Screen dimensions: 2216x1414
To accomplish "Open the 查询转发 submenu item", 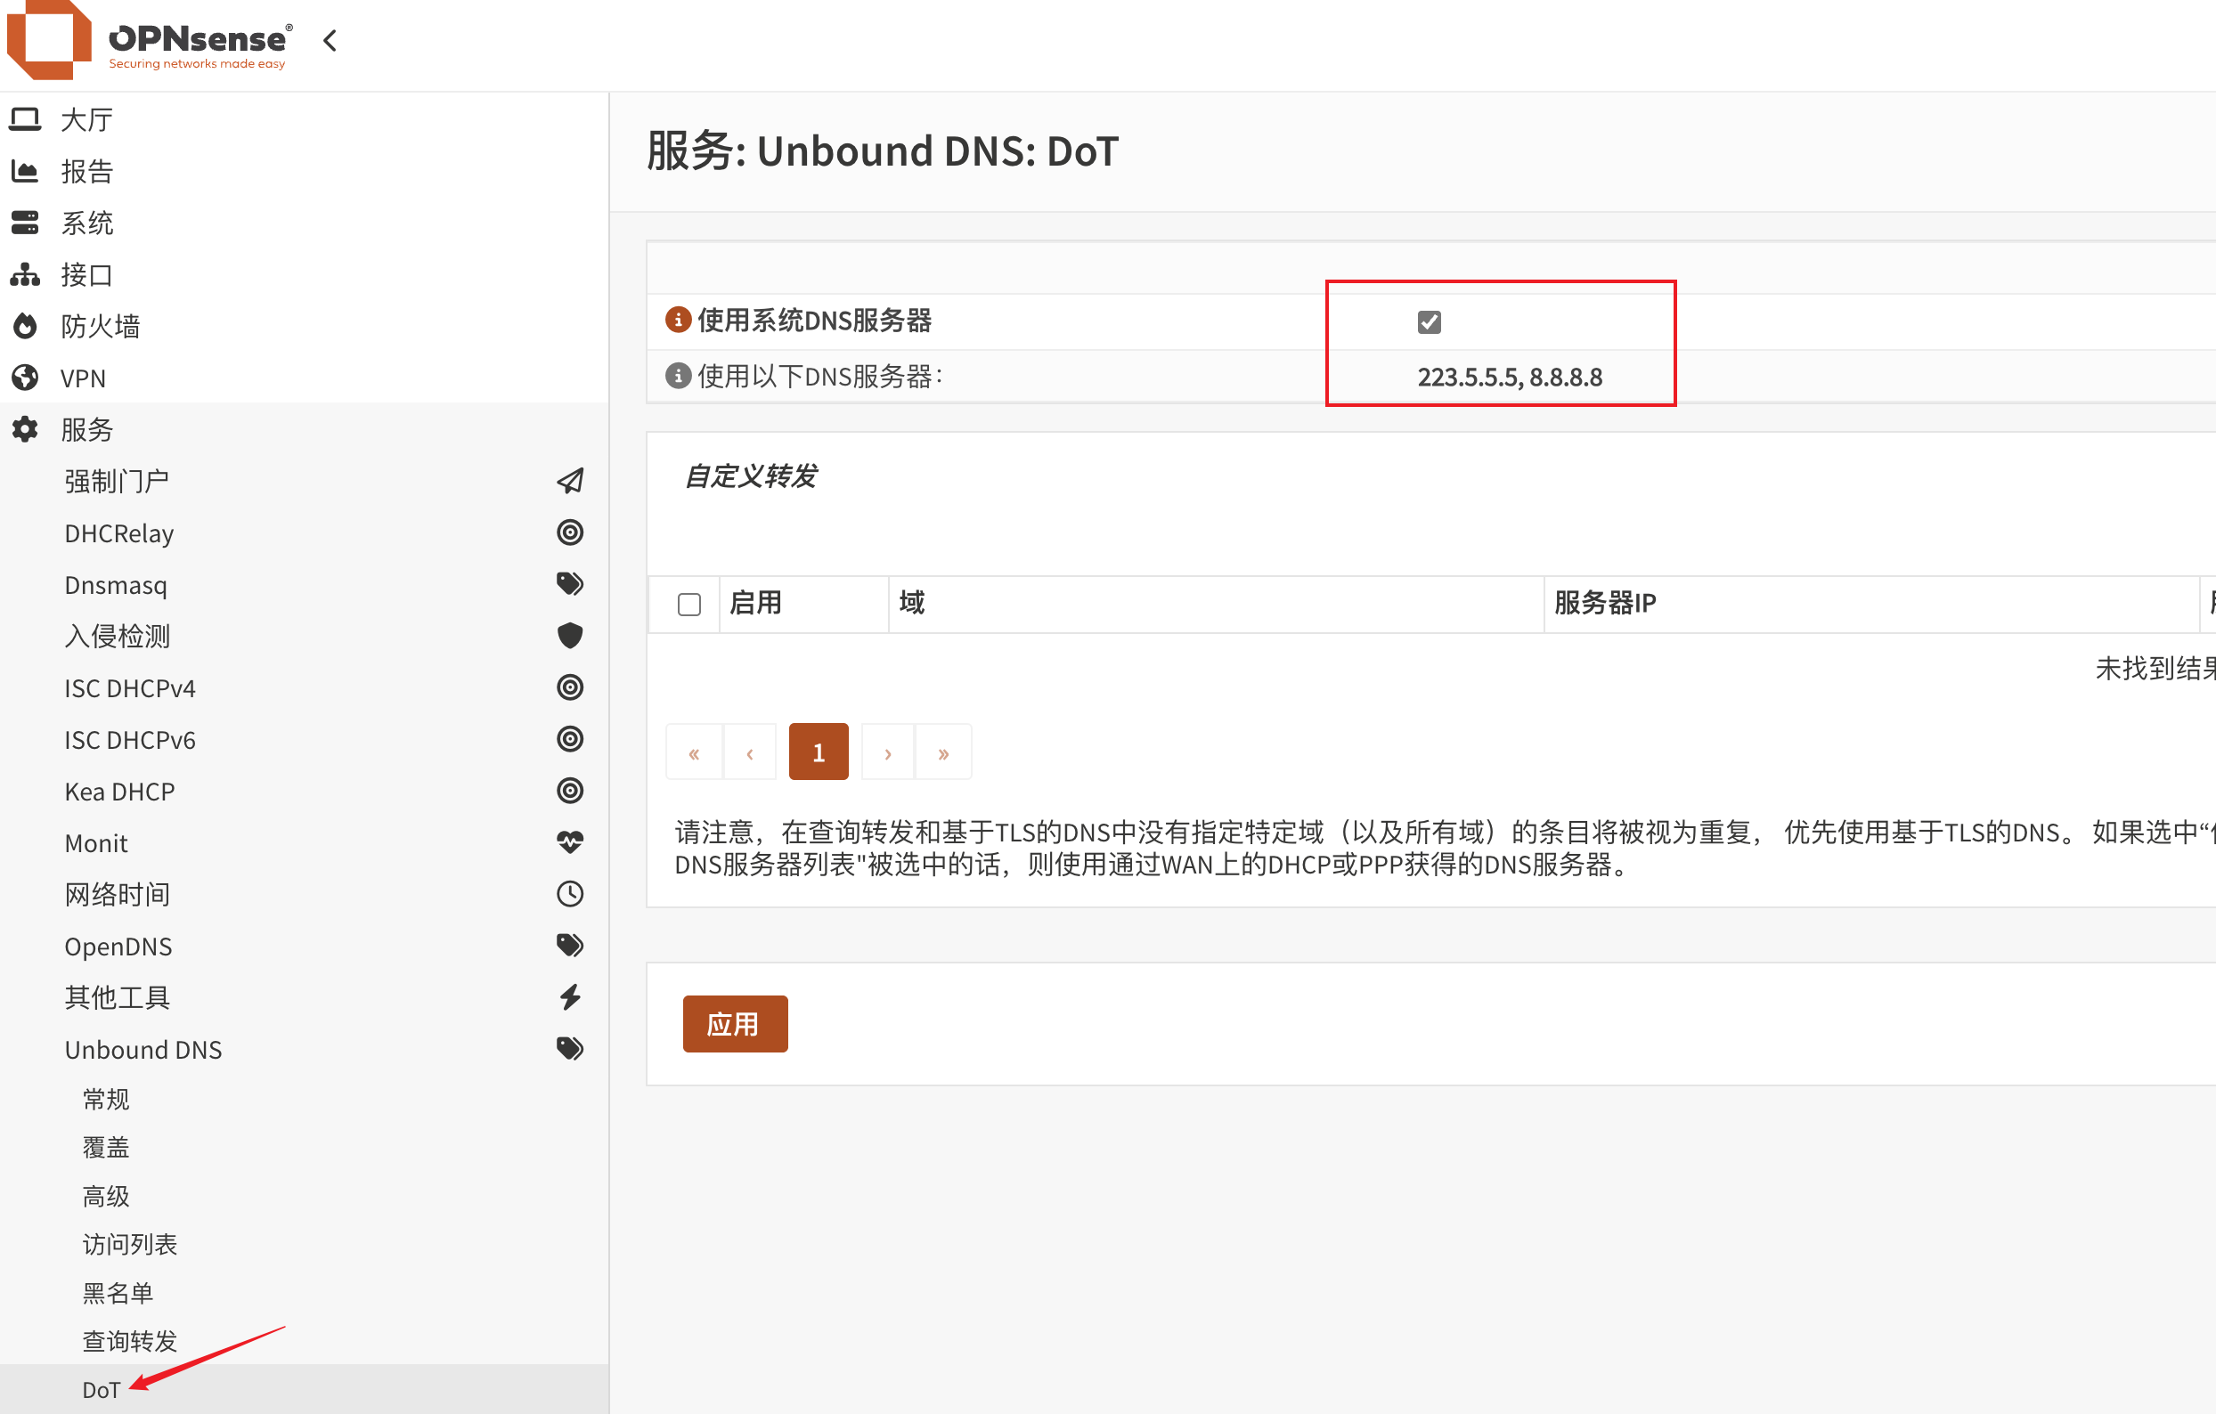I will [129, 1340].
